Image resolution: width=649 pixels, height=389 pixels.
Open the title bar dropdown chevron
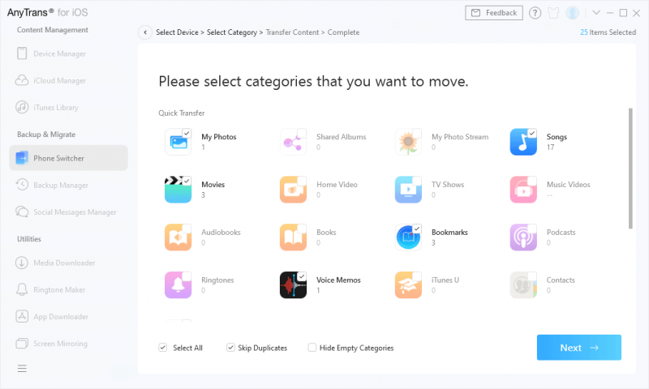click(x=596, y=13)
